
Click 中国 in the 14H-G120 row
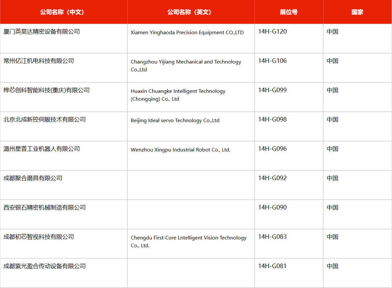[x=332, y=32]
